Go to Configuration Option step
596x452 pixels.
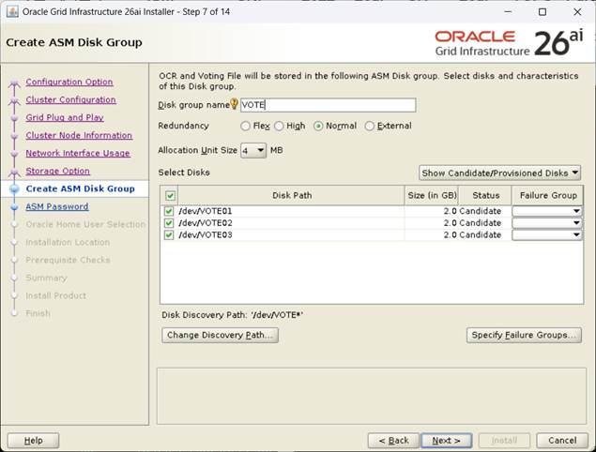coord(69,82)
